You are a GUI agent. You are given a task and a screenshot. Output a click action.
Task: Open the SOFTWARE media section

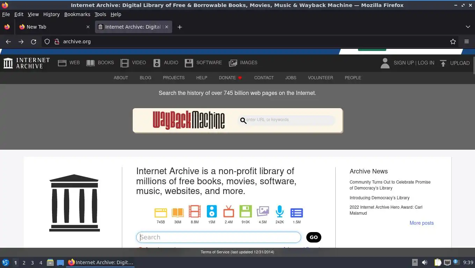click(203, 63)
